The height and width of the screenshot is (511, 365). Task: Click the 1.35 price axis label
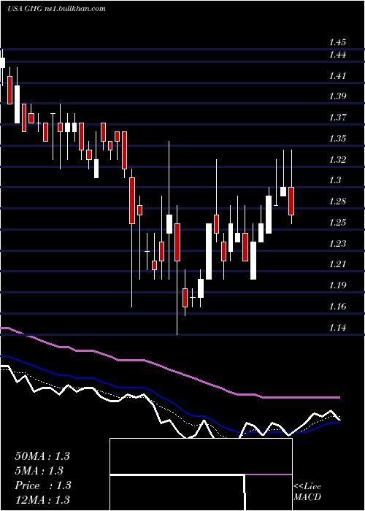pyautogui.click(x=337, y=139)
